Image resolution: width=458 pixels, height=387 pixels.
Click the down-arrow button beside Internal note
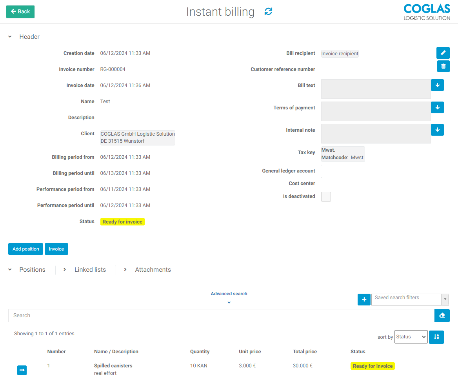pos(437,130)
